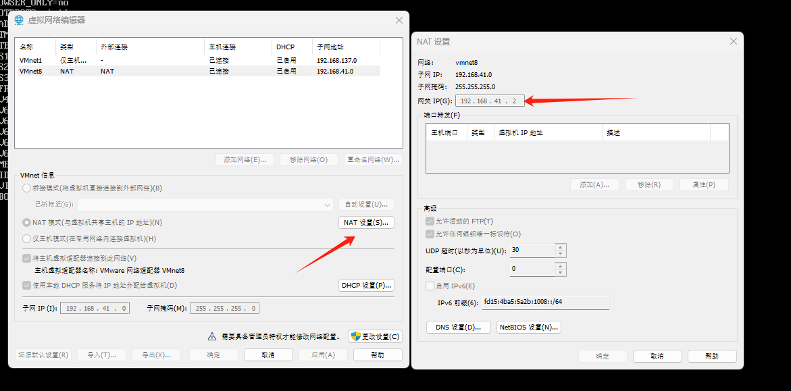The width and height of the screenshot is (791, 391).
Task: Click the 配置端口 value field
Action: click(533, 269)
